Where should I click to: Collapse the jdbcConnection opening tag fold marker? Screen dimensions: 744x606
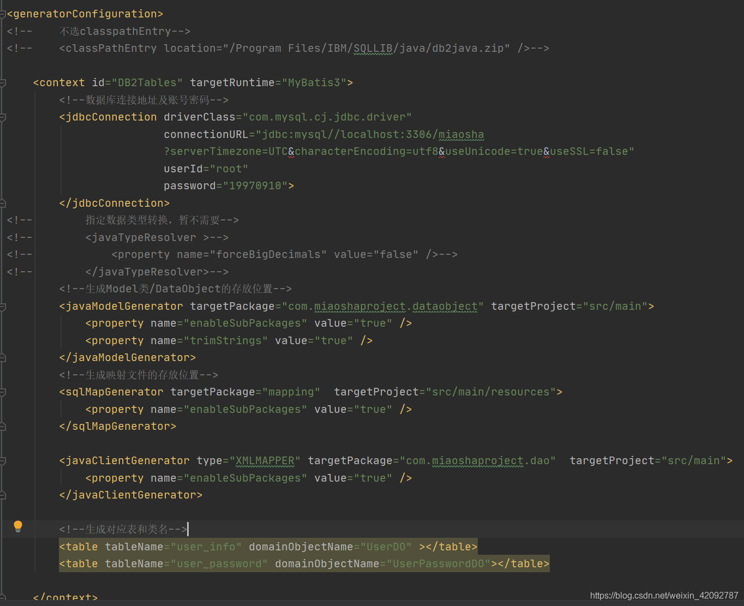(x=3, y=117)
